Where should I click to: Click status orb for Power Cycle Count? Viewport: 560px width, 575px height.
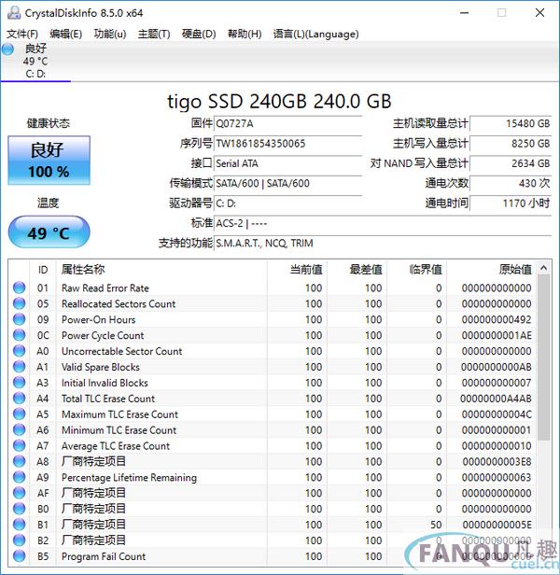pyautogui.click(x=19, y=335)
